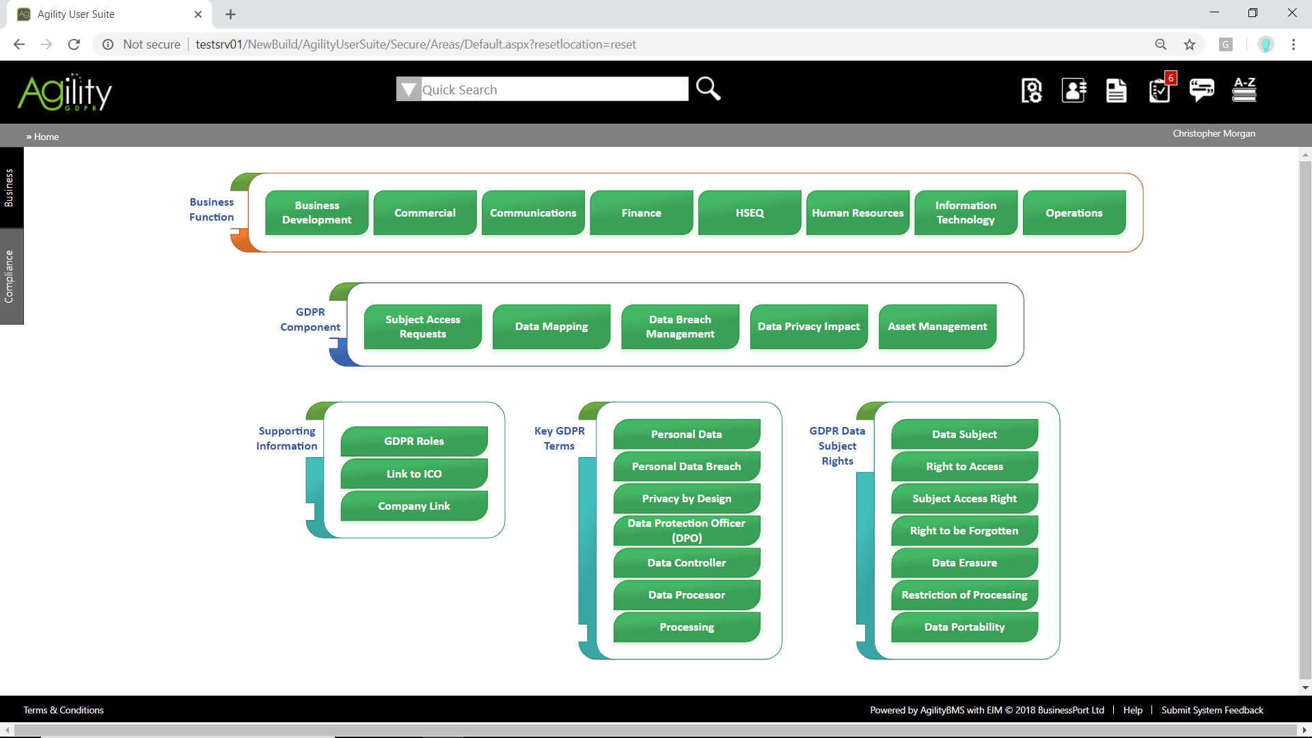
Task: Open the Terms & Conditions link
Action: (x=64, y=710)
